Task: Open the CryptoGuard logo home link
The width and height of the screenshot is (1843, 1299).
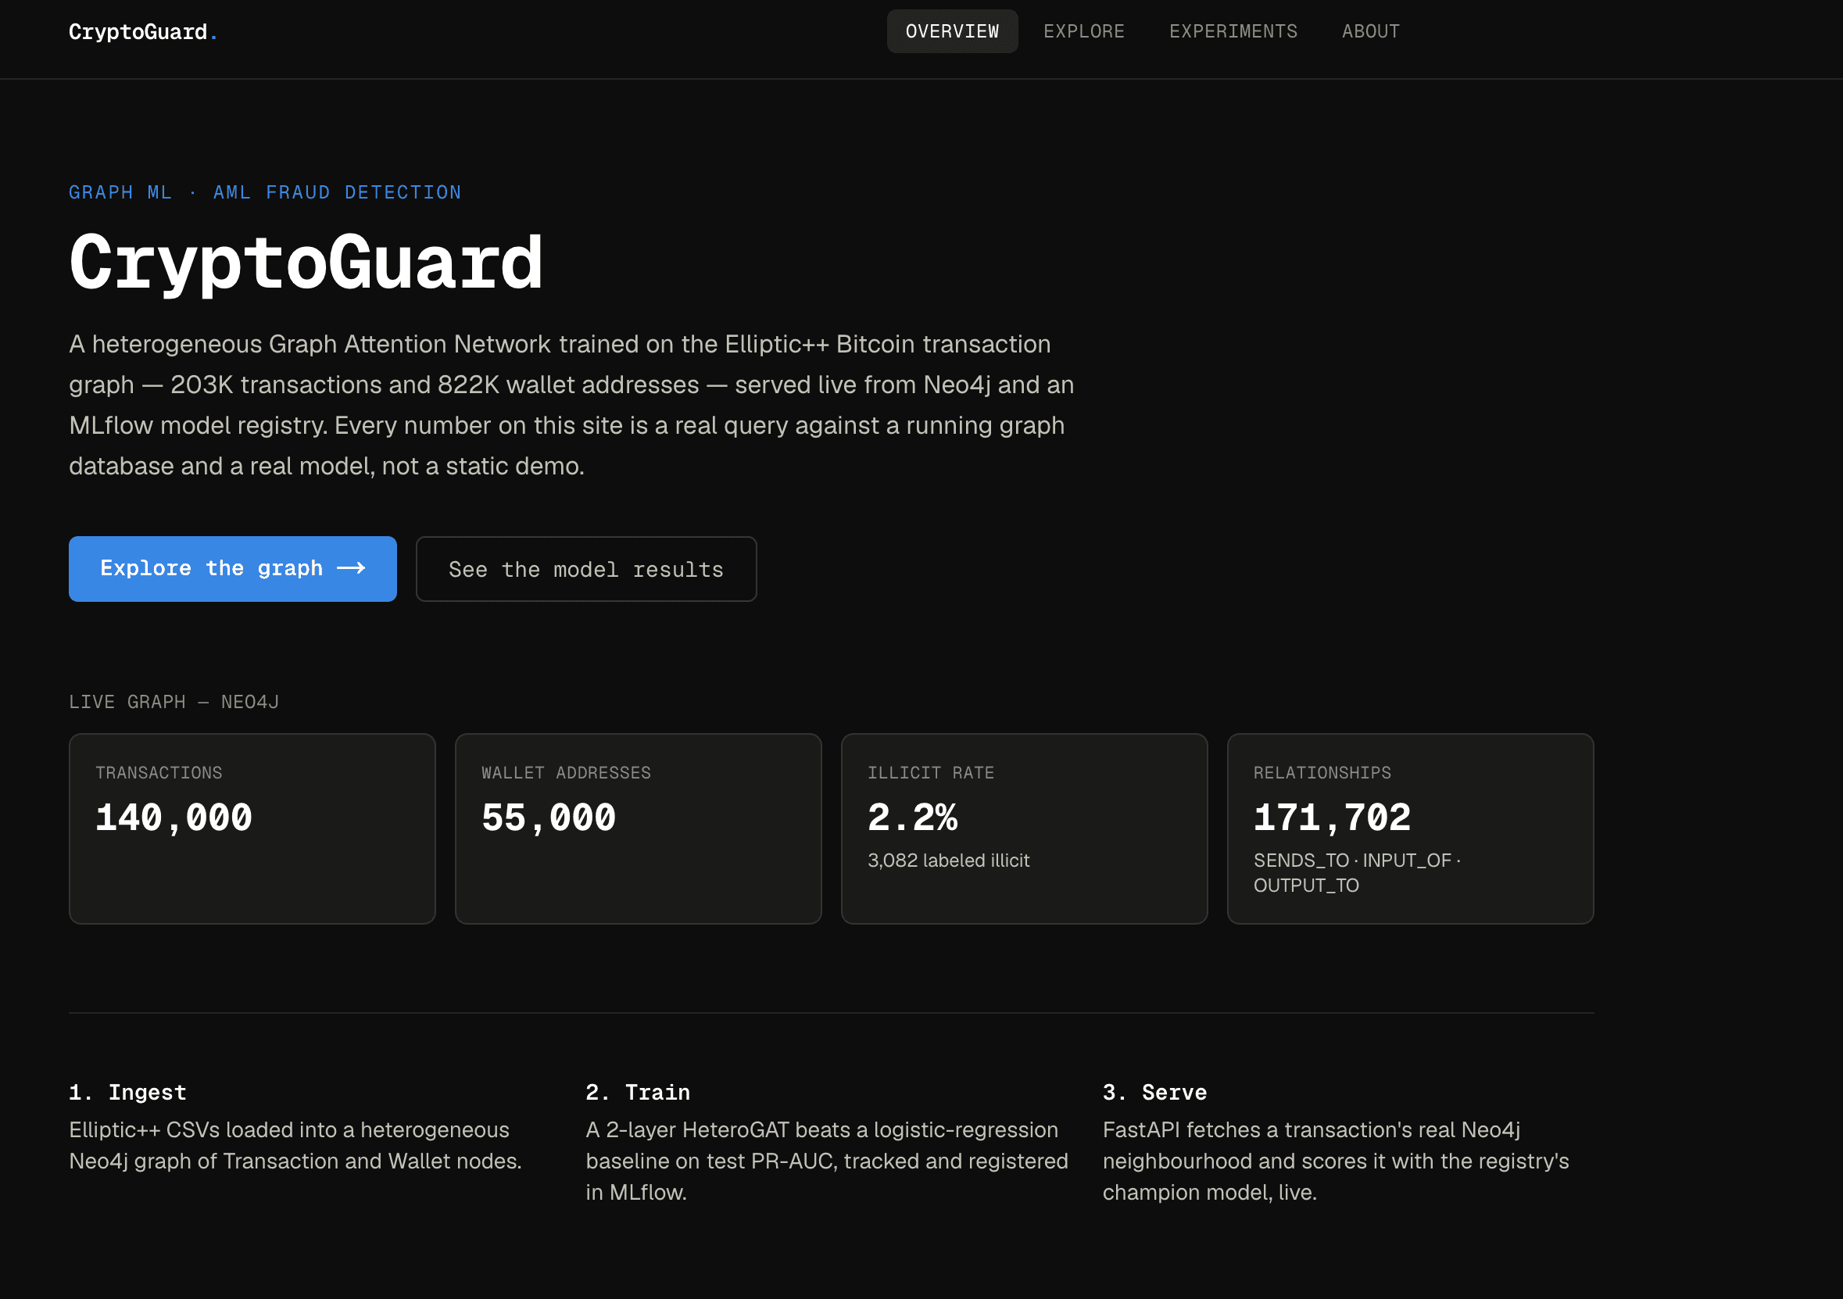Action: click(143, 32)
